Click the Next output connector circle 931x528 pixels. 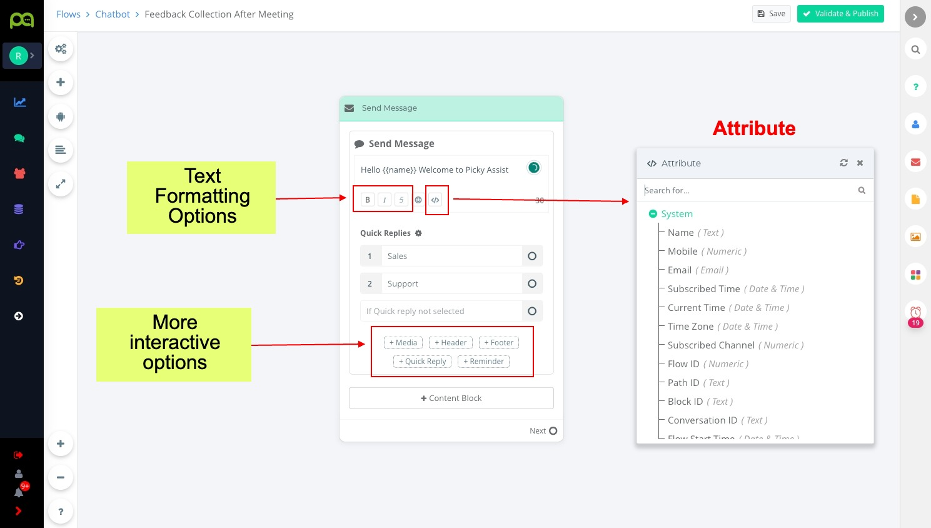553,430
